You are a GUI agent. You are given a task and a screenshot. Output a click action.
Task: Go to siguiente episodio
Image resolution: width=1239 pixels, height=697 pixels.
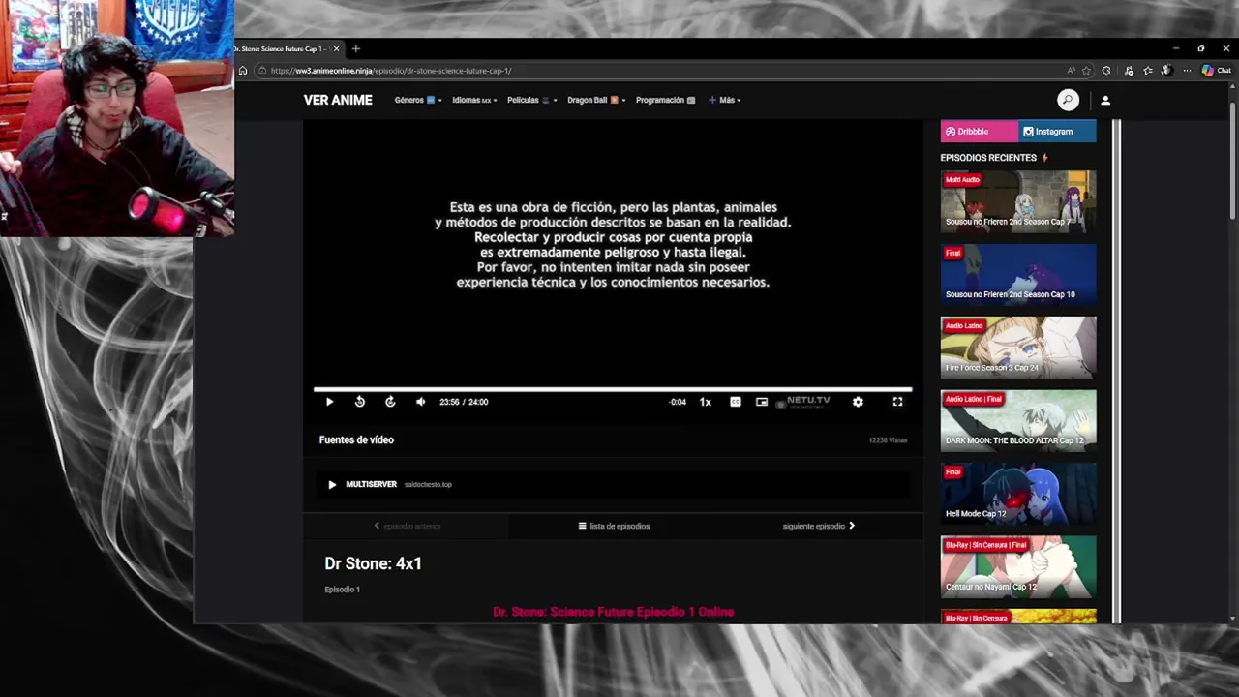click(819, 526)
